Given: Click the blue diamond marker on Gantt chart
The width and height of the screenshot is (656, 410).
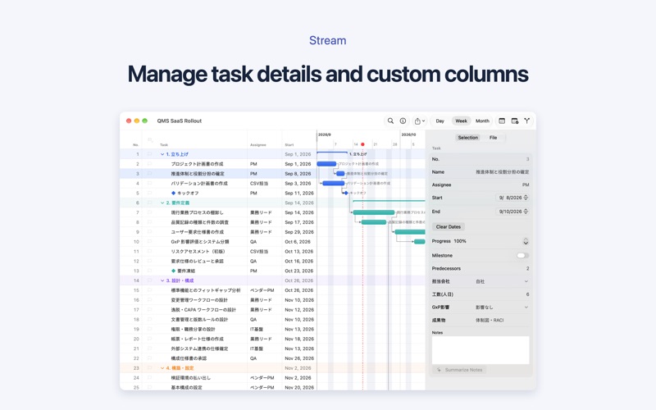Looking at the screenshot, I should coord(346,193).
